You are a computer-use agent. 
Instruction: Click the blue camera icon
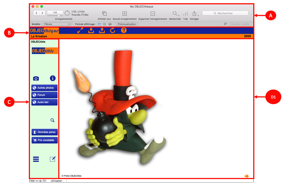36,78
